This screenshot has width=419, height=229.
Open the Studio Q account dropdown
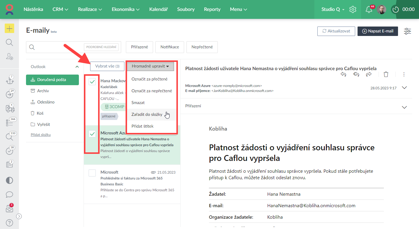(x=333, y=9)
